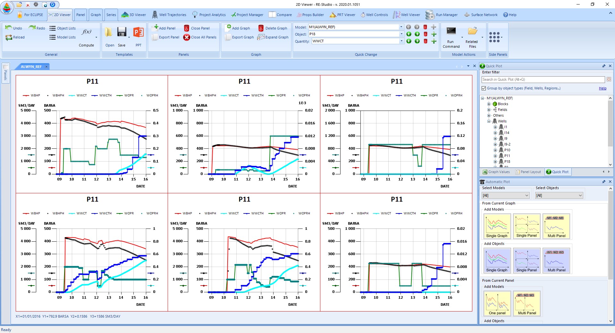Open Well Trajectories

pyautogui.click(x=169, y=15)
